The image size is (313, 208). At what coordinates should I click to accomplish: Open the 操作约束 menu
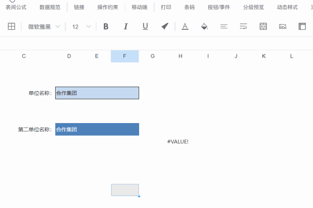click(x=108, y=7)
